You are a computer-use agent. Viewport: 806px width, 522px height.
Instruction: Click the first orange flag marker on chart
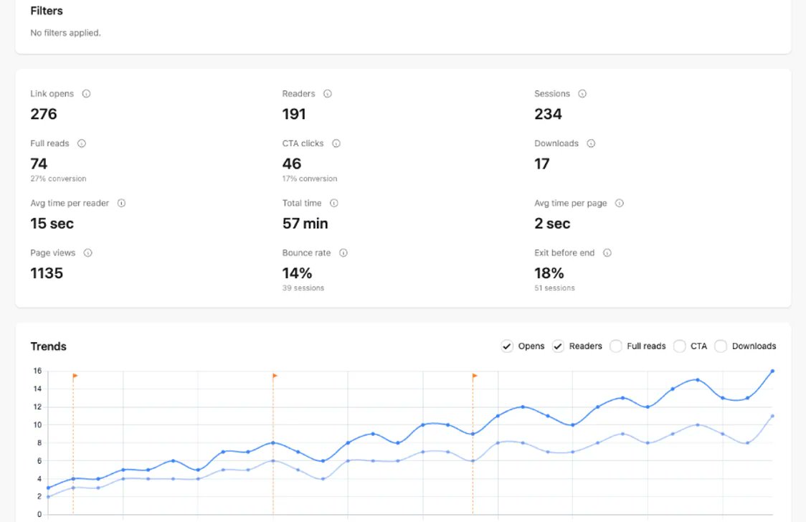75,376
